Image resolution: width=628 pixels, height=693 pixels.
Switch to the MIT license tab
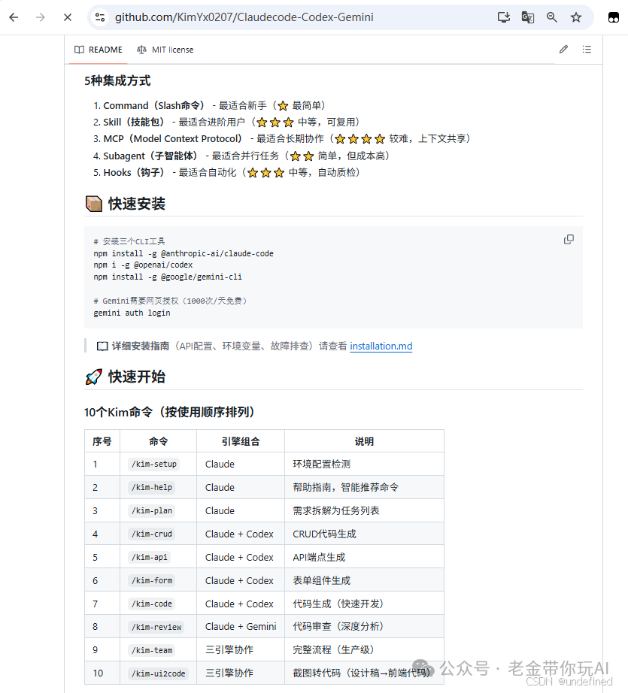click(x=165, y=50)
